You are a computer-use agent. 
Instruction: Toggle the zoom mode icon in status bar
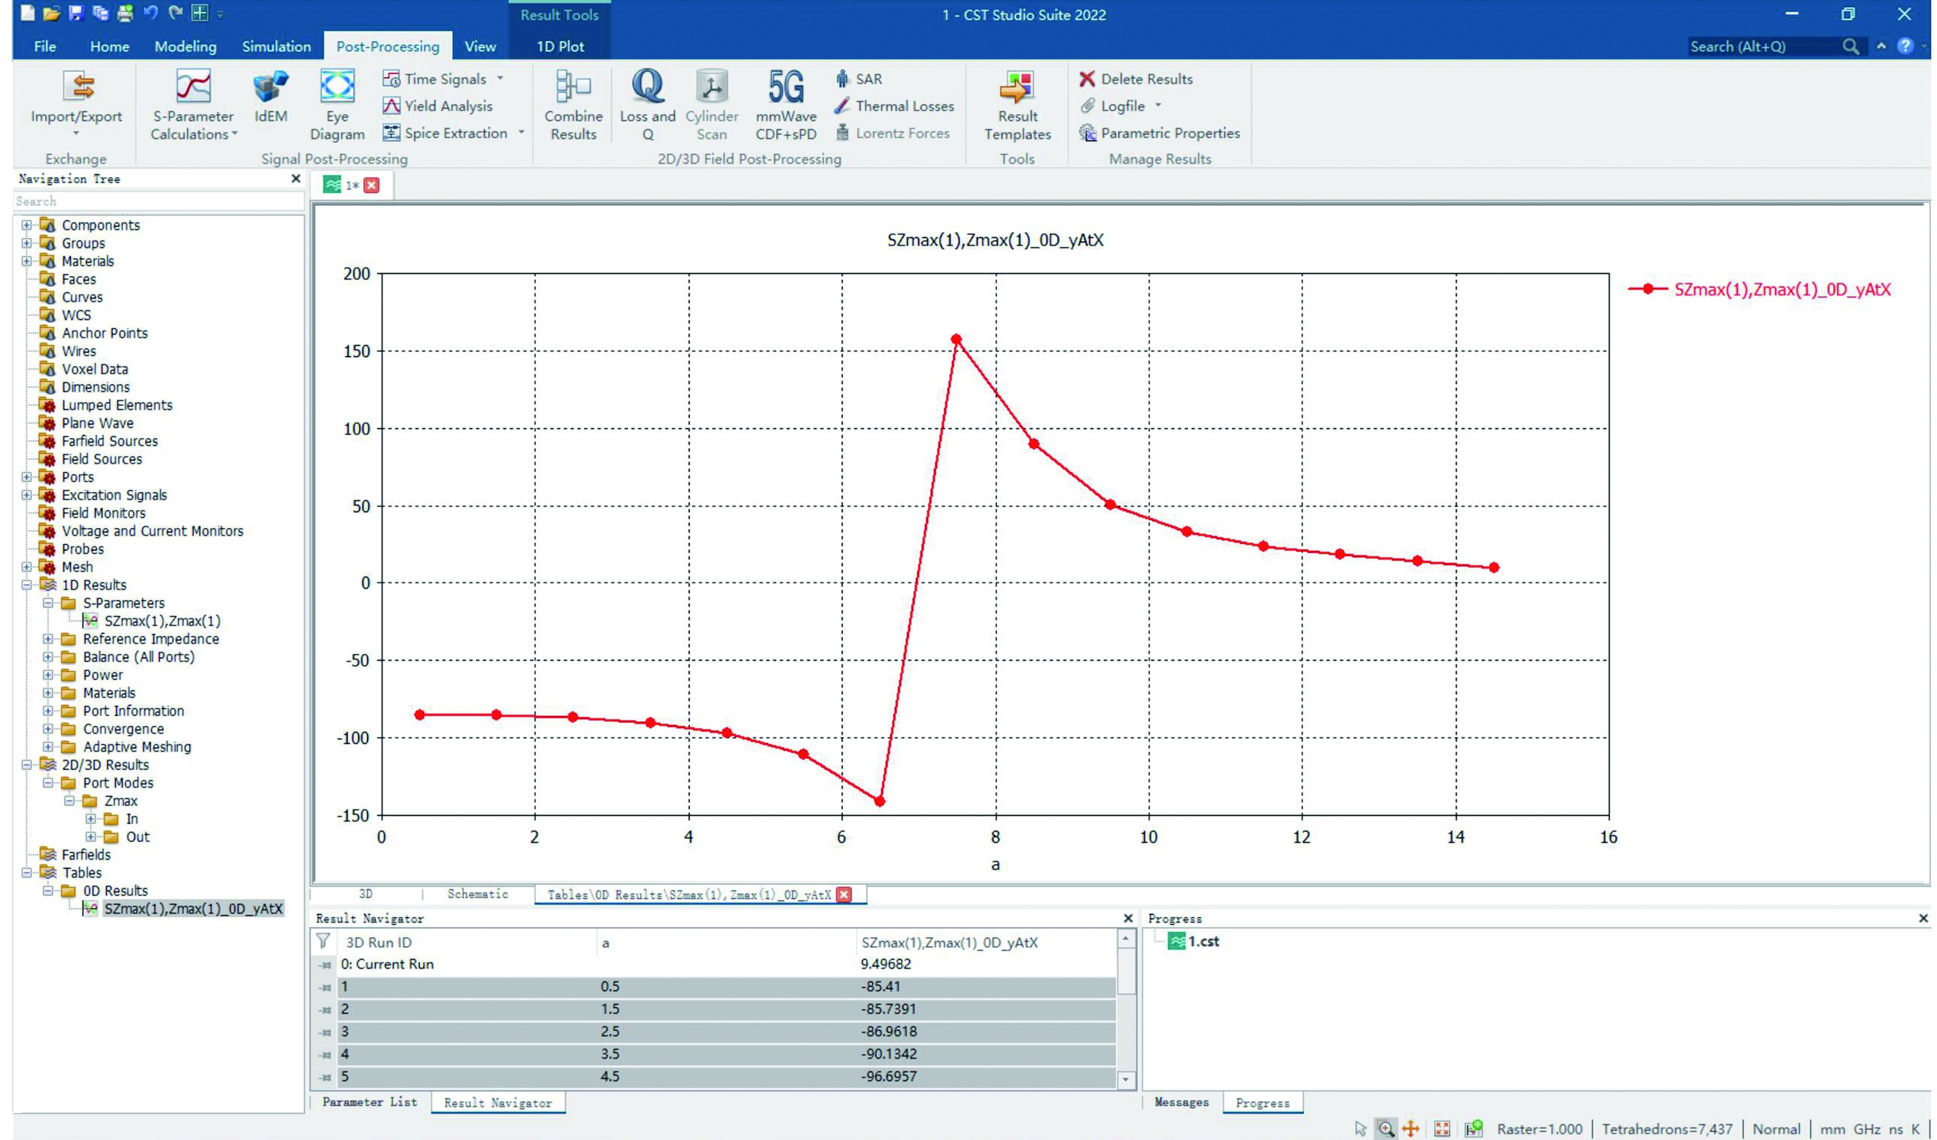[1385, 1129]
